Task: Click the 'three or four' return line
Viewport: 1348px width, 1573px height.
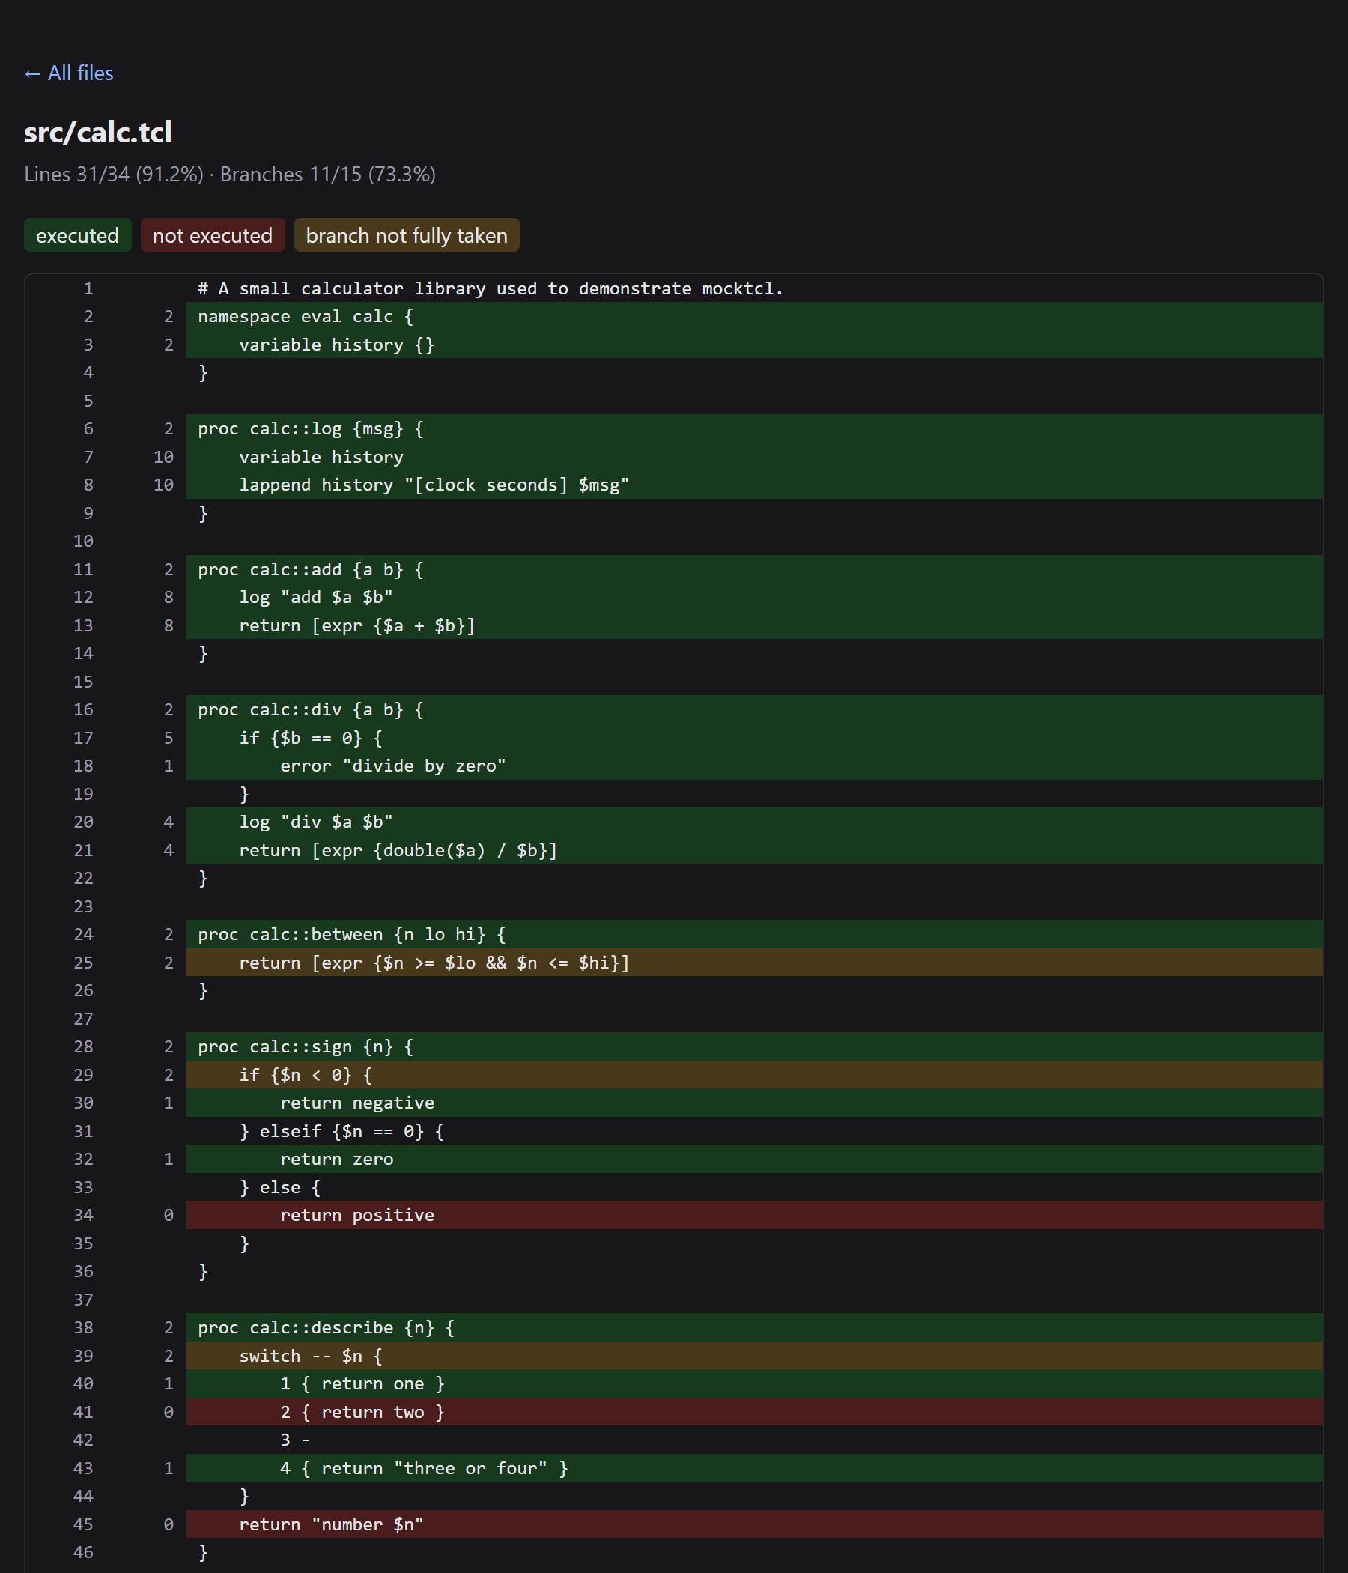Action: pyautogui.click(x=754, y=1468)
